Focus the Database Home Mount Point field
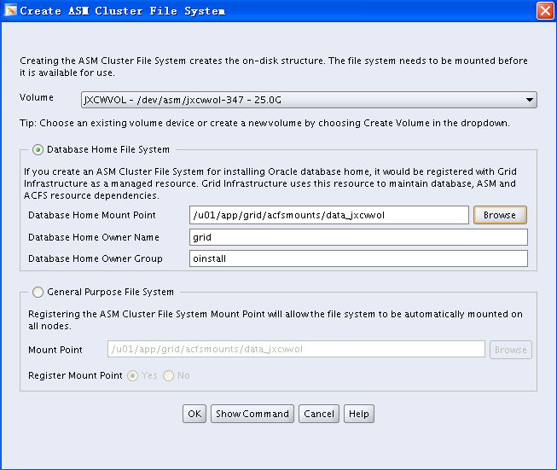557x470 pixels. pyautogui.click(x=329, y=215)
